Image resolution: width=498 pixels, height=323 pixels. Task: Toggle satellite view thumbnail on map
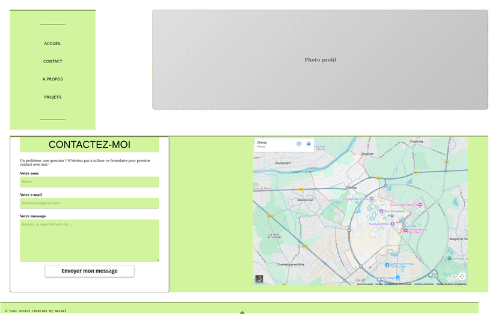[x=259, y=279]
